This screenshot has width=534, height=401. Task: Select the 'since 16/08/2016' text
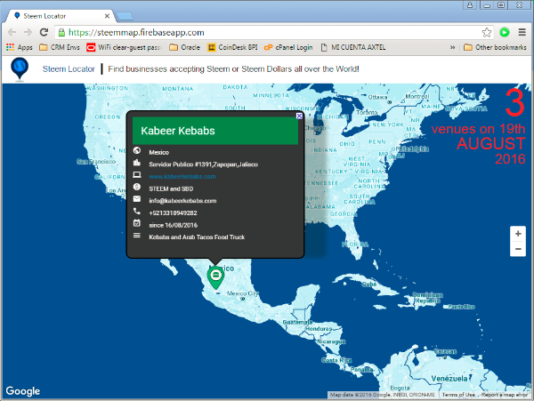click(x=173, y=225)
